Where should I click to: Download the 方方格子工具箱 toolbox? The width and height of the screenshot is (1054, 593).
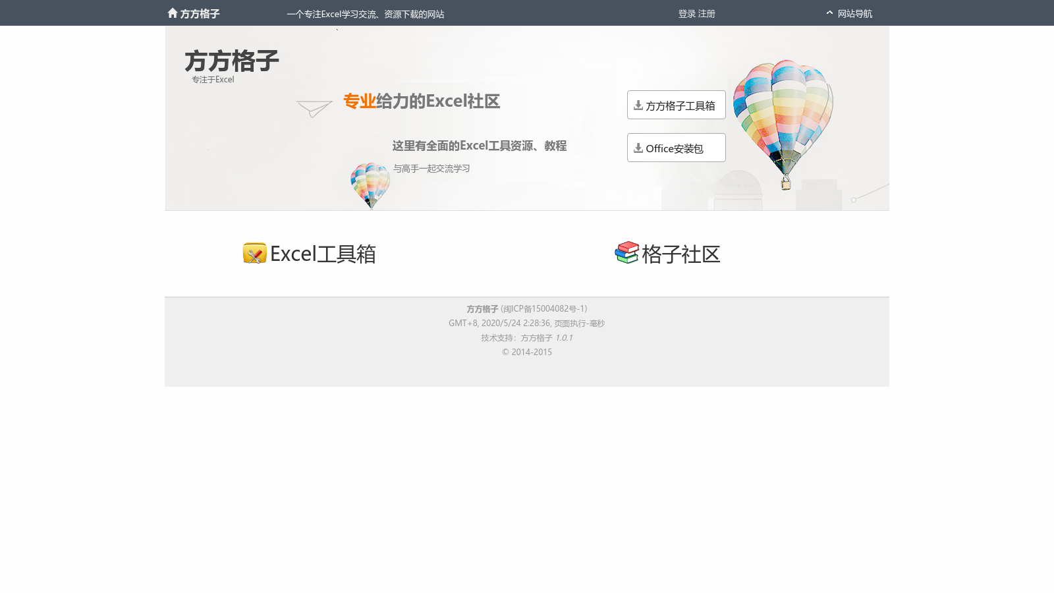[x=677, y=105]
